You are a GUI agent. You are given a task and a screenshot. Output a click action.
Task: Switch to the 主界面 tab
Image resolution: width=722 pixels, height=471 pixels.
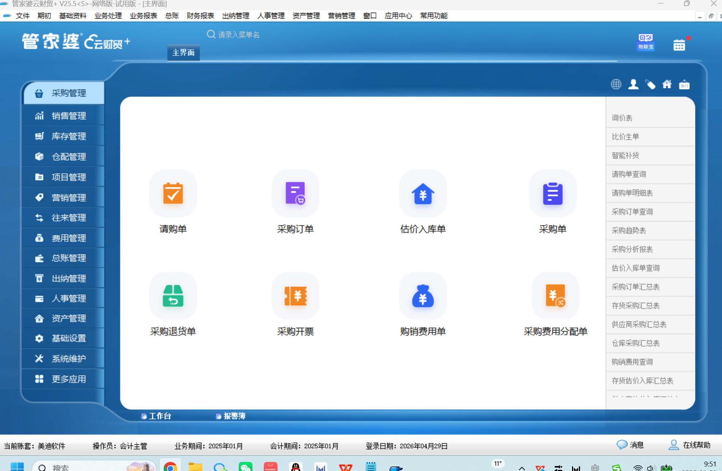(x=183, y=52)
